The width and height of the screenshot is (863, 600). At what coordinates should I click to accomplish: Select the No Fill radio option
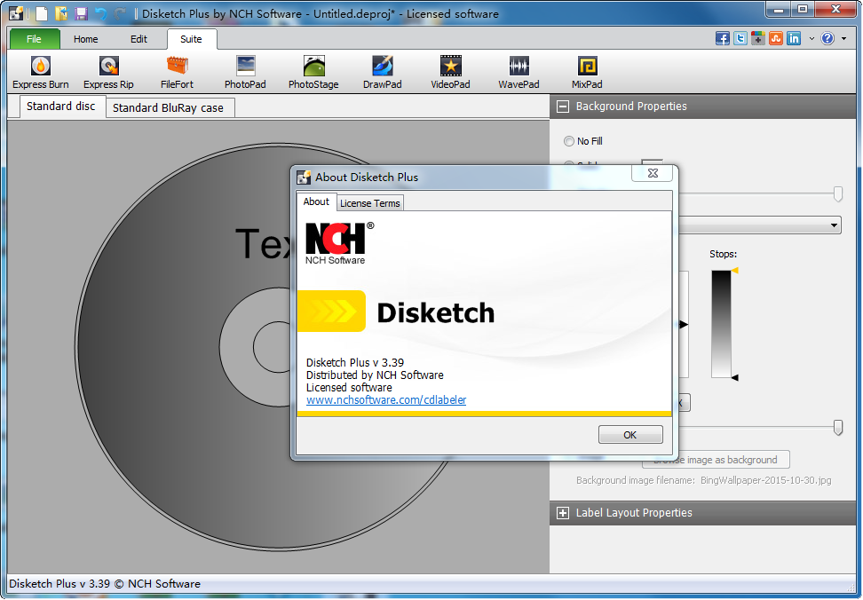569,141
